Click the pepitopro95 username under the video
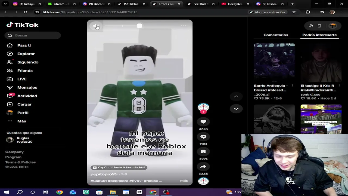The height and width of the screenshot is (196, 348). [104, 174]
